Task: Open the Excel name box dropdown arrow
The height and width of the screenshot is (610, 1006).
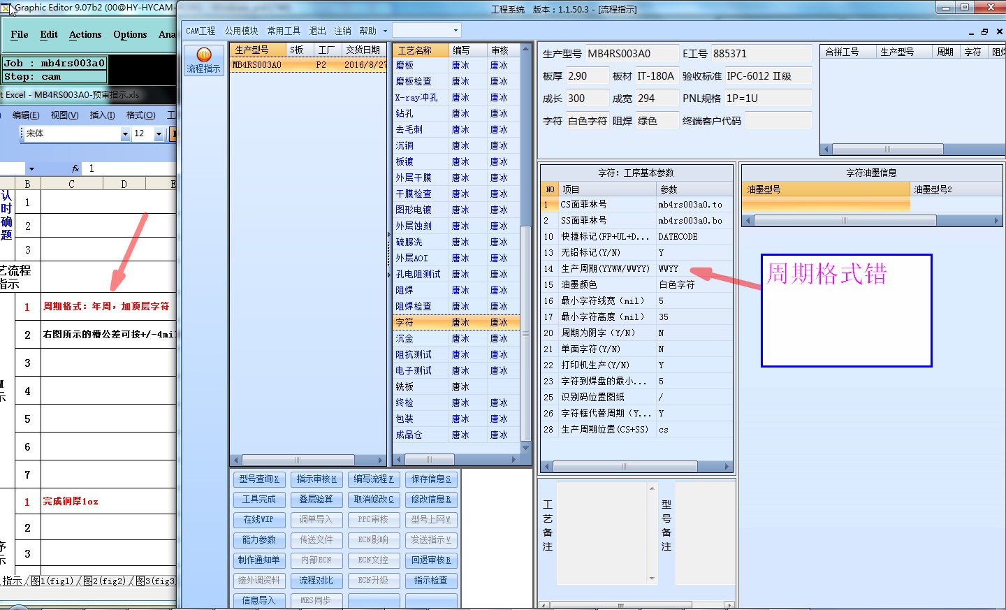Action: pyautogui.click(x=31, y=168)
